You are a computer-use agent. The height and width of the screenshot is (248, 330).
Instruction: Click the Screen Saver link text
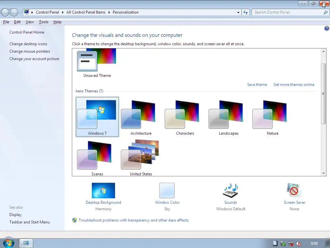295,202
